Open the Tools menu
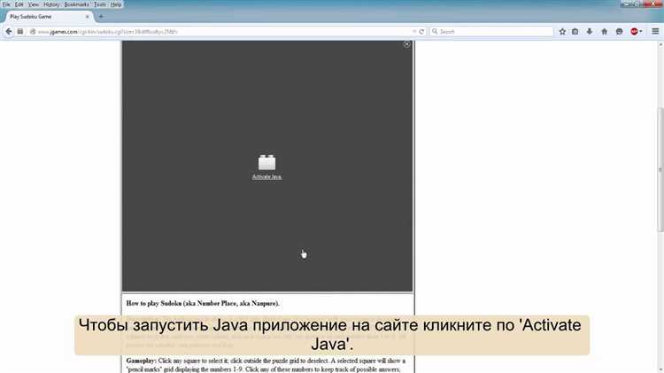664x373 pixels. tap(100, 4)
